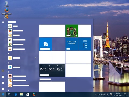This screenshot has width=129, height=97.
Task: Open the avast desktop shortcut above the Start menu
Action: (6, 17)
